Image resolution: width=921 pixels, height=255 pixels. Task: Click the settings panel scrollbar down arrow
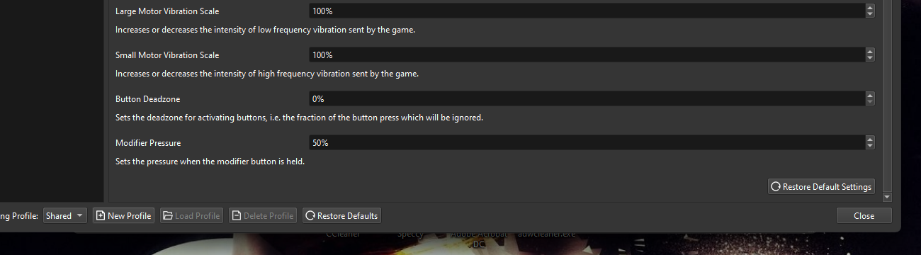pyautogui.click(x=887, y=197)
